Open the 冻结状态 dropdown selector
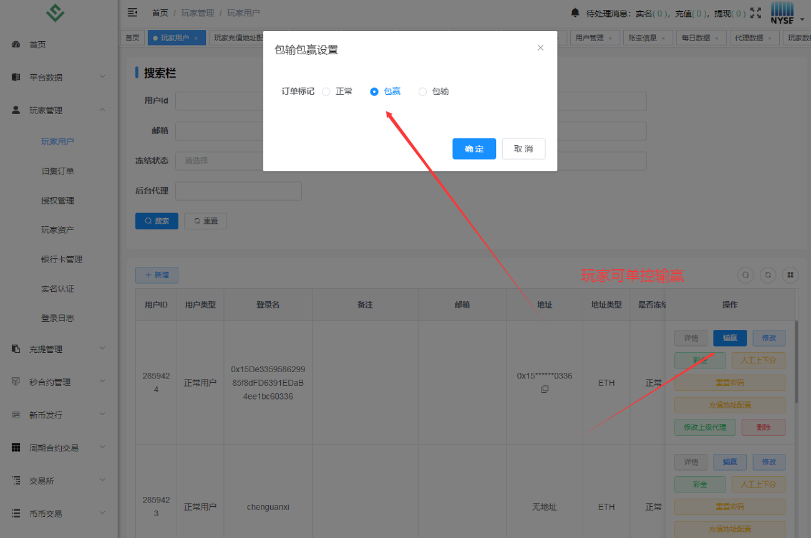 (218, 161)
